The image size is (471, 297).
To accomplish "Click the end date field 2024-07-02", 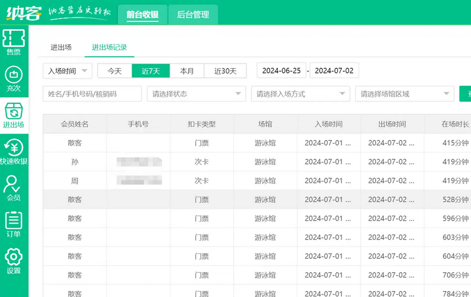I will pos(334,71).
